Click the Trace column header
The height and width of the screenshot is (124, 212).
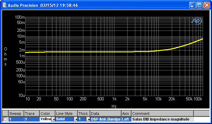[32, 114]
